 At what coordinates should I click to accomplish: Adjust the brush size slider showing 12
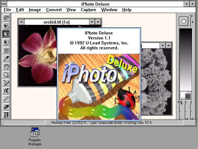192,22
